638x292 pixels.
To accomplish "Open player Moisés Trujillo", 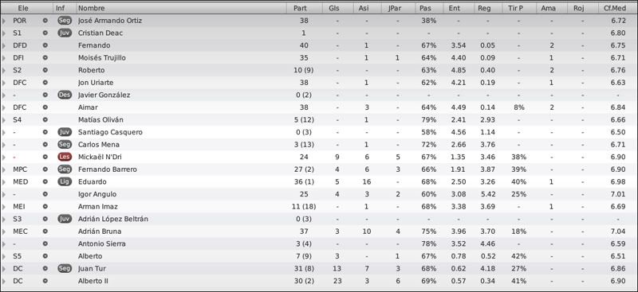I will pyautogui.click(x=102, y=57).
